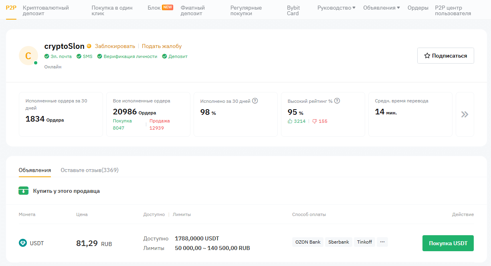Viewport: 491px width, 266px height.
Task: Click the info icon beside Высокий рейтинг %
Action: 337,101
